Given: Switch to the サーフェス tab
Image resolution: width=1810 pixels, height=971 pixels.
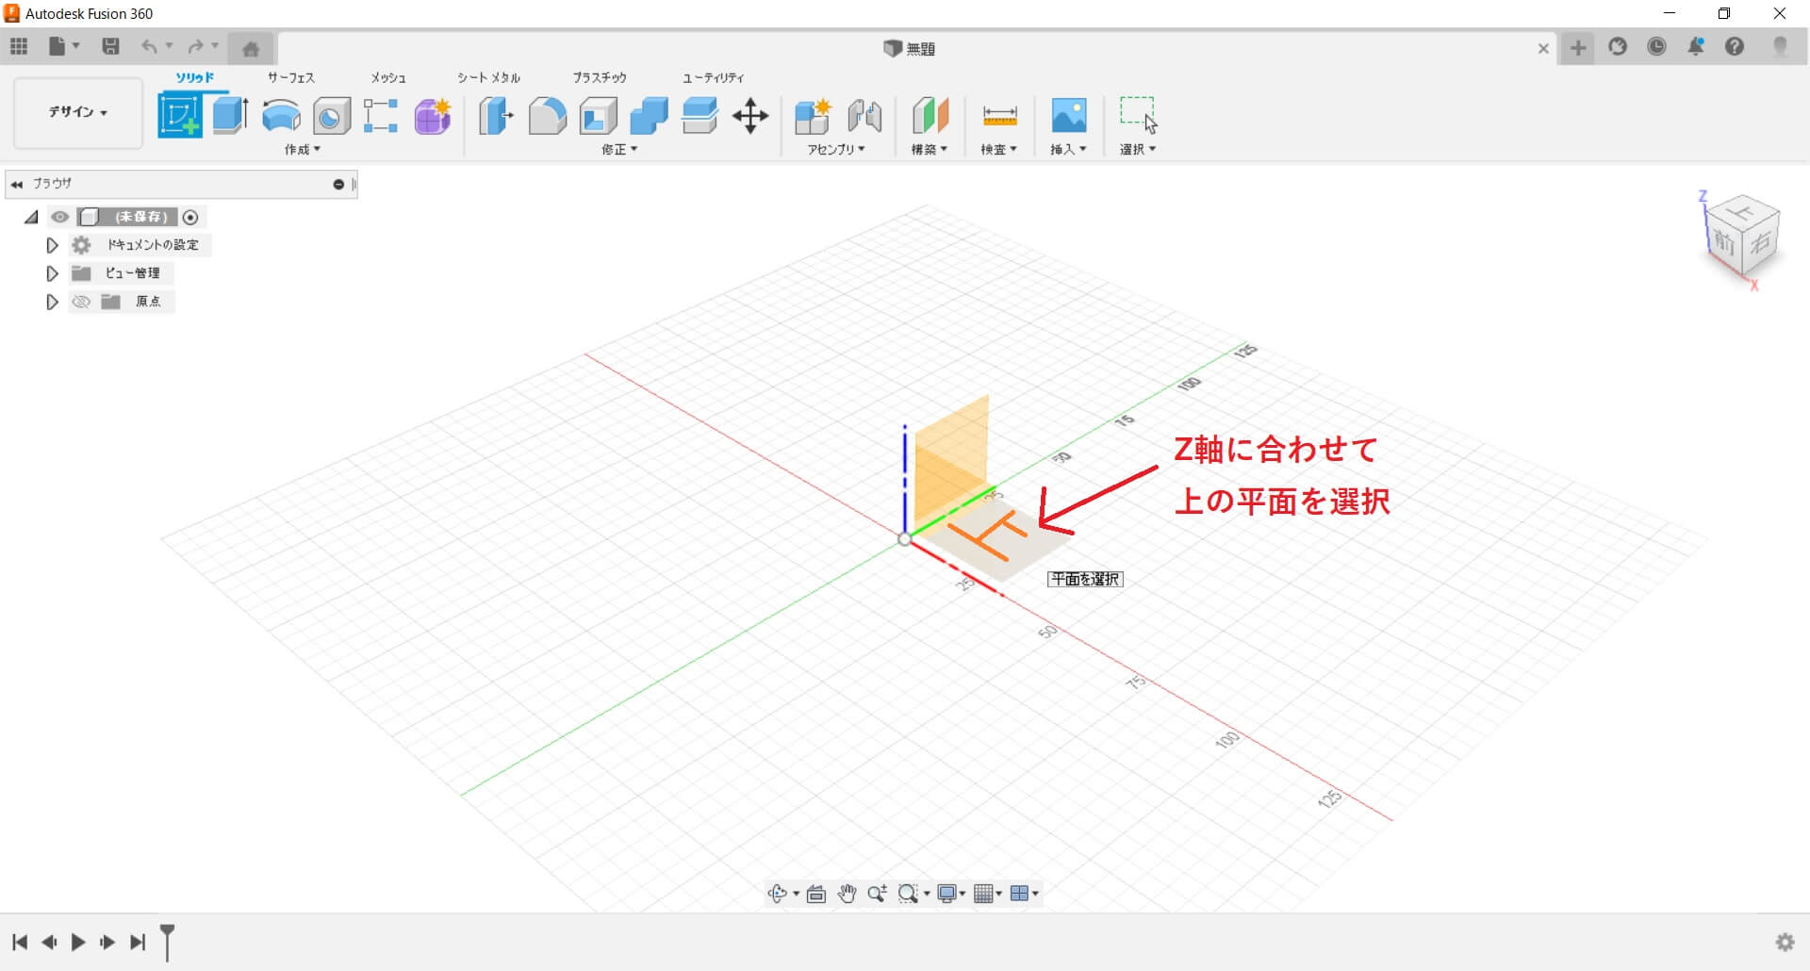Looking at the screenshot, I should (290, 77).
